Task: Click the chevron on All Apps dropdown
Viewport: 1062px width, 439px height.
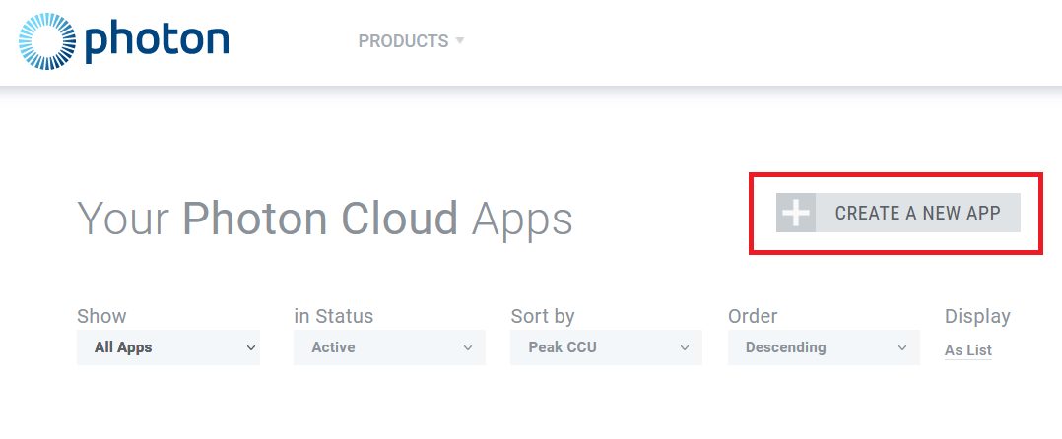Action: 251,347
